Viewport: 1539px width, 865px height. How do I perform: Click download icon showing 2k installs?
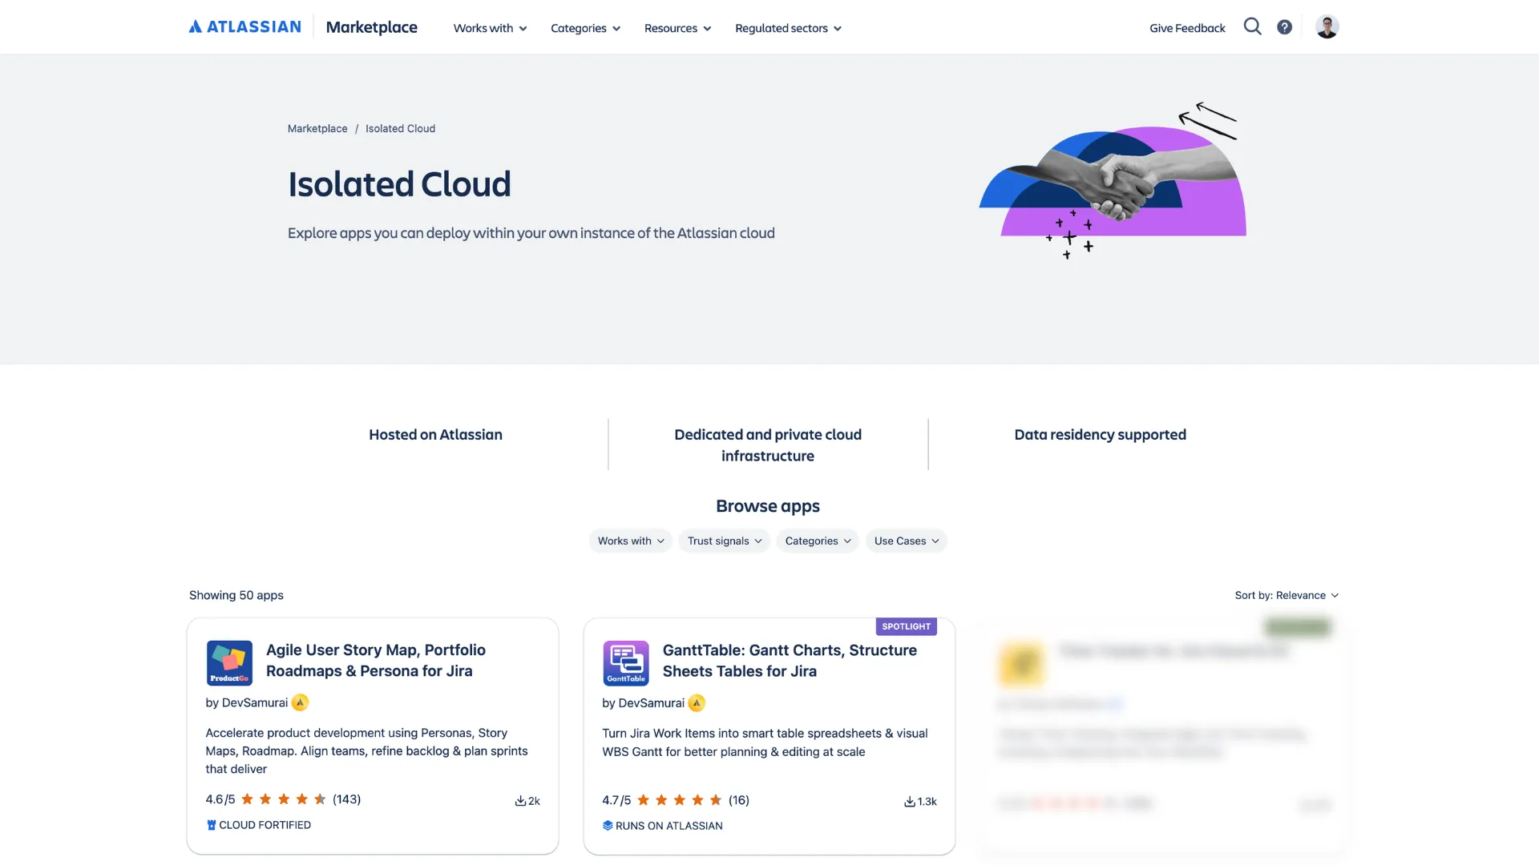[x=520, y=801]
